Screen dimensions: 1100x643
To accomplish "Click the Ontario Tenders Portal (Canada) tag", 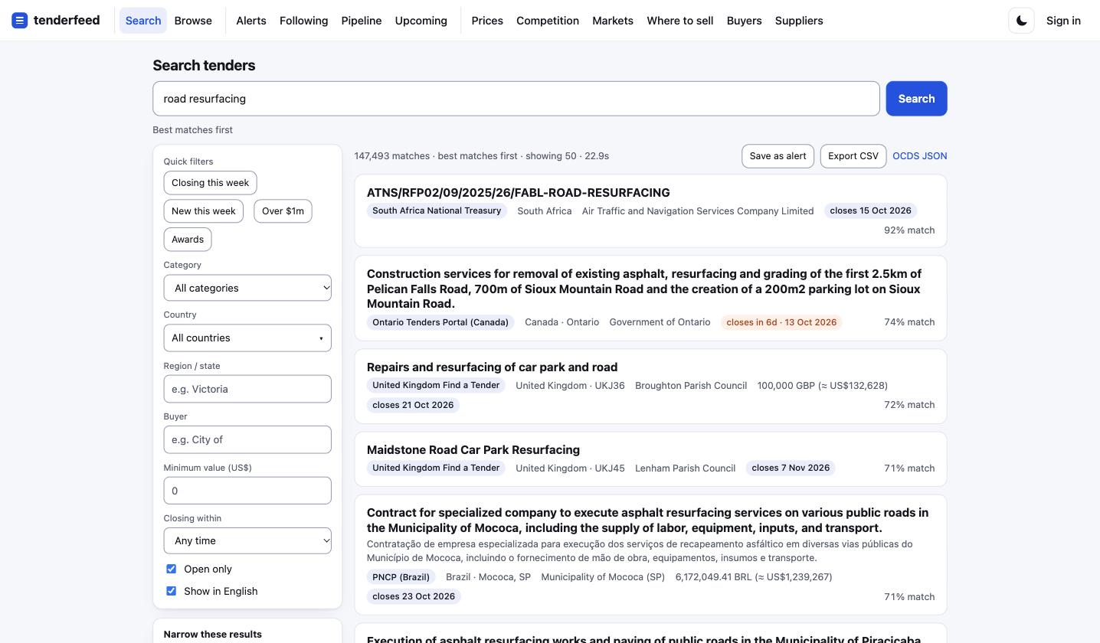I will [440, 322].
